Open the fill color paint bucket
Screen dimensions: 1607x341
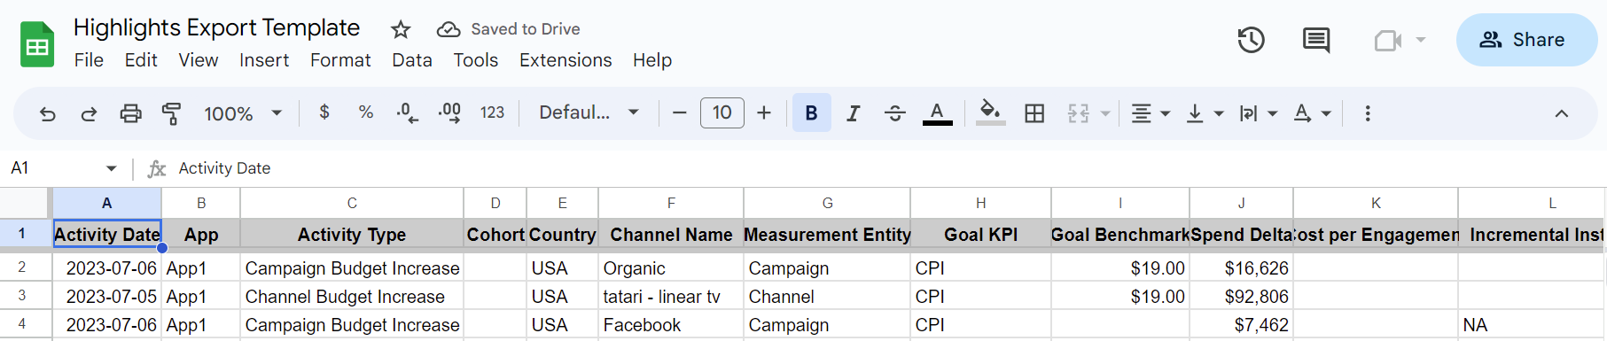[x=990, y=112]
